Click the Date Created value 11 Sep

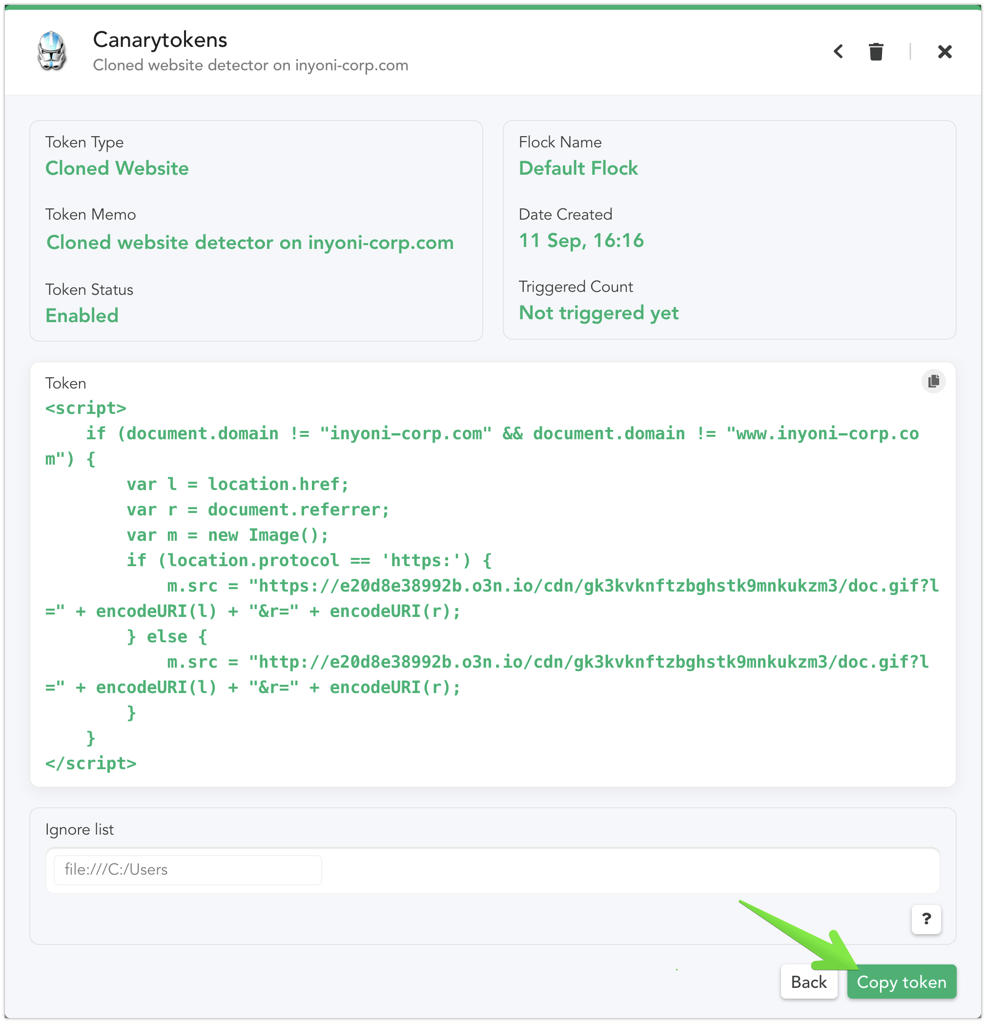581,241
